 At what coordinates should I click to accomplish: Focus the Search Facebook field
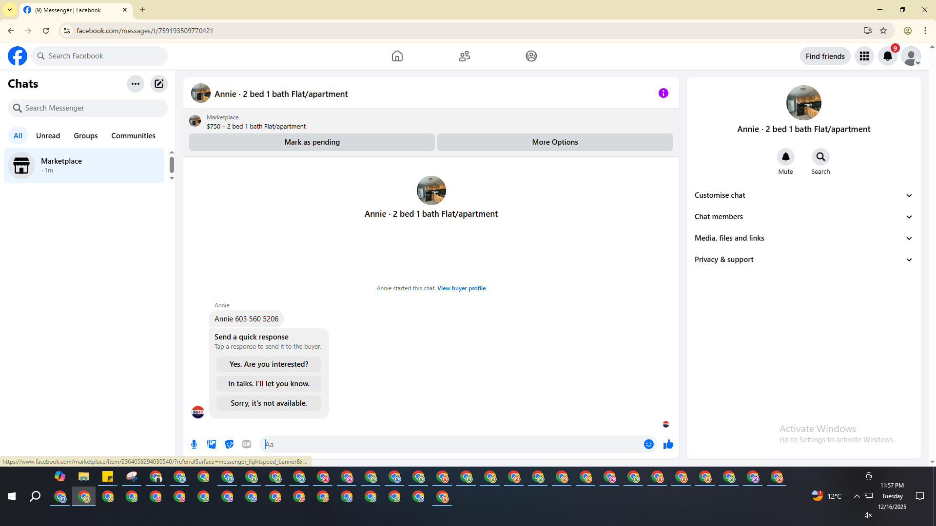[x=99, y=56]
